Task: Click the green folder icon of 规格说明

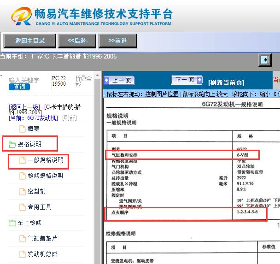Action: point(12,145)
